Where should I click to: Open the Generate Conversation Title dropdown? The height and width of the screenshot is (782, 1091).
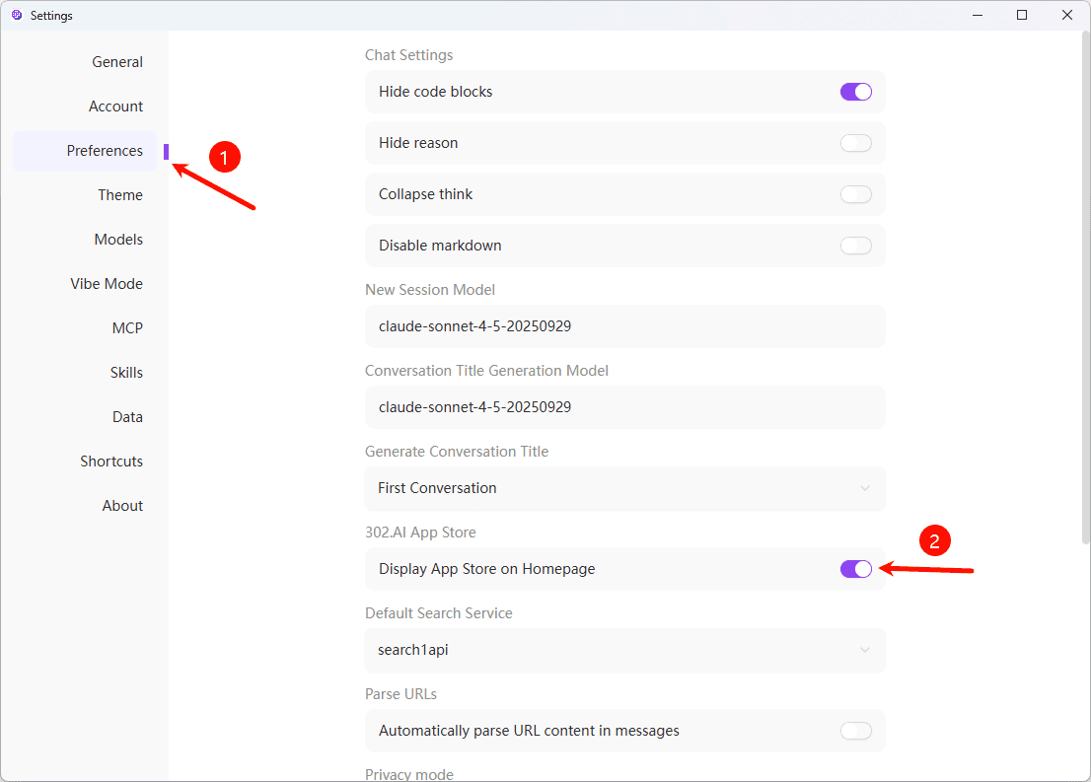624,488
